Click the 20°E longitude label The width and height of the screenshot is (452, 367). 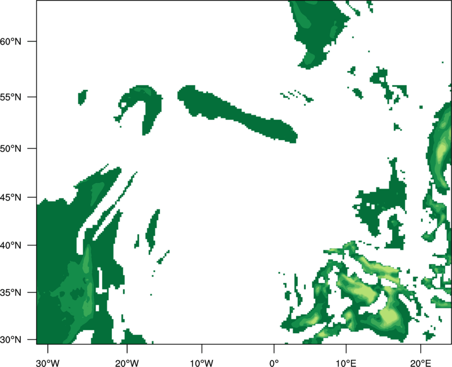(420, 363)
